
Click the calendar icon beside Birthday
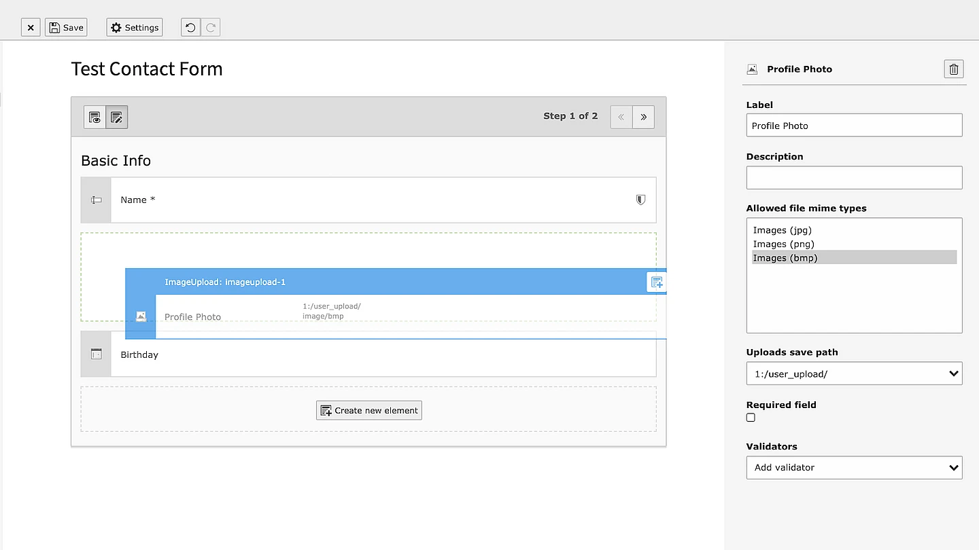point(95,354)
